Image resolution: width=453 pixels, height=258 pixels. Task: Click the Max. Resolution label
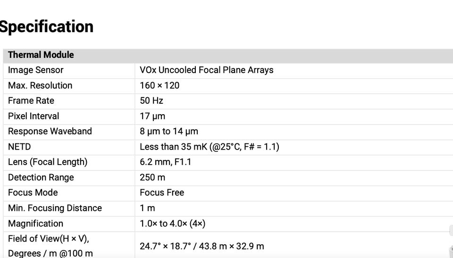tap(40, 85)
